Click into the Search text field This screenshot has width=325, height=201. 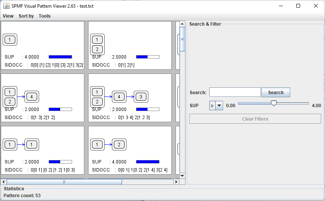tap(235, 92)
